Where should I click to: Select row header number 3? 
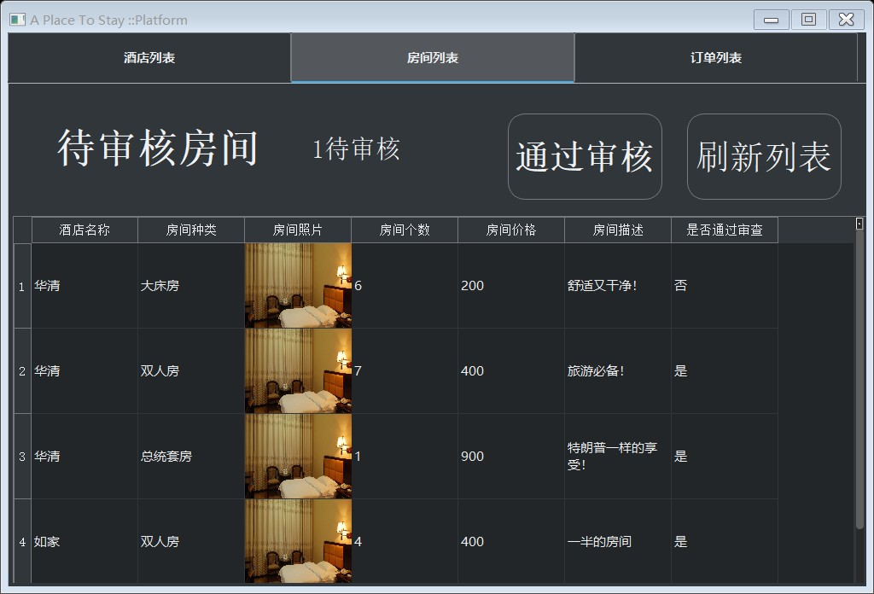[22, 457]
